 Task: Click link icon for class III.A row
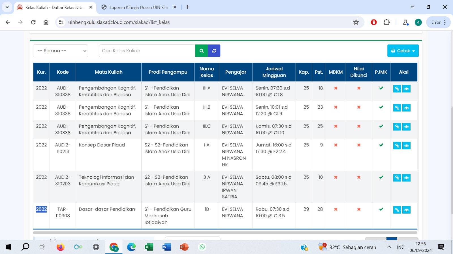397,89
